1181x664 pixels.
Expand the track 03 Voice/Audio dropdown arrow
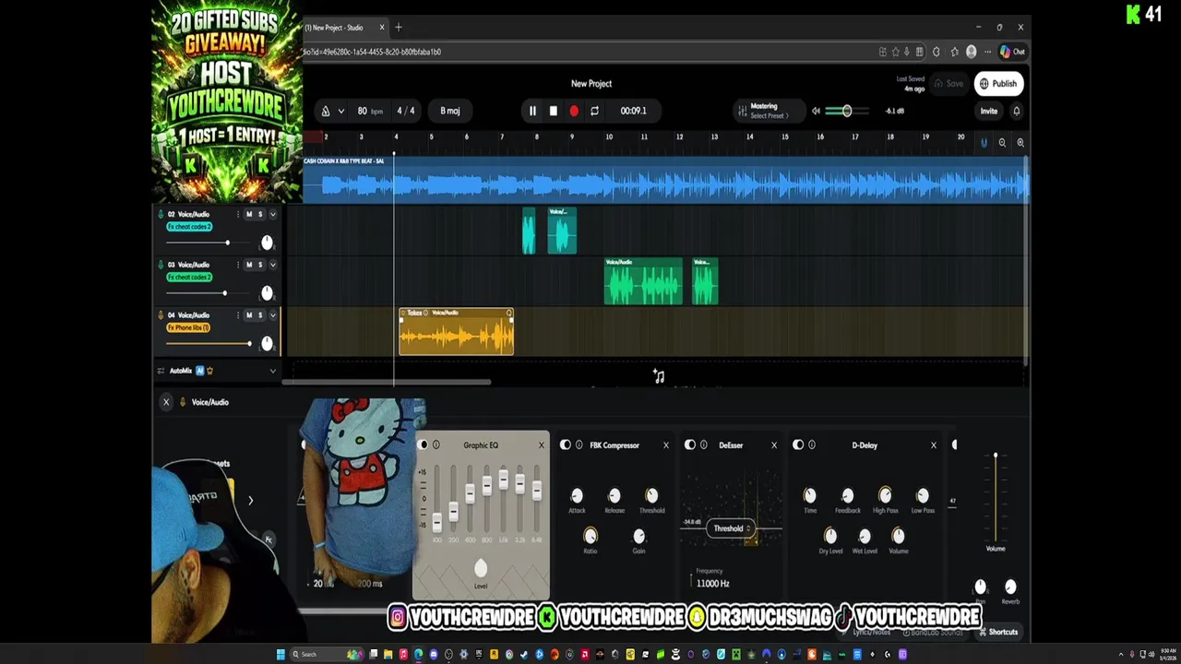pos(272,265)
